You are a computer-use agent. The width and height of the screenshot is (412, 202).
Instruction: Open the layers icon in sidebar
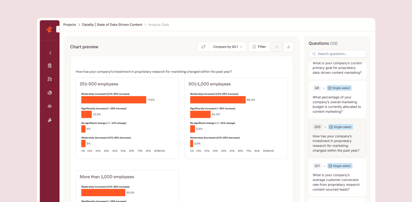coord(50,106)
